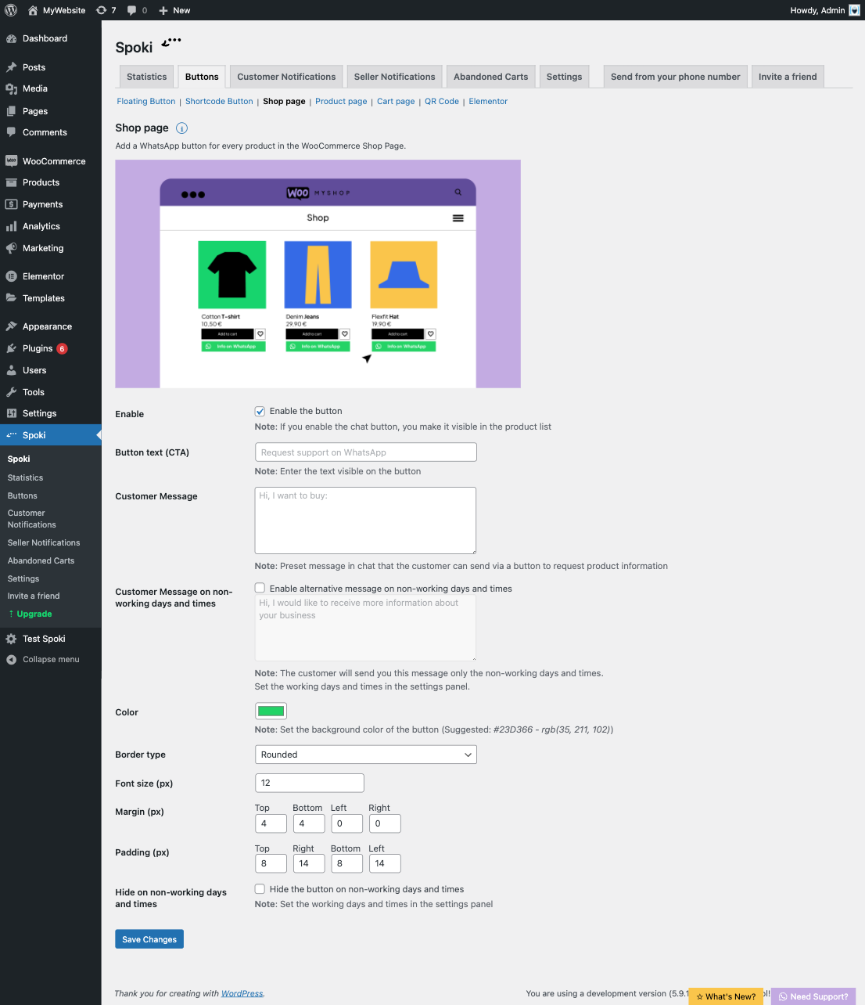Open the Abandoned Carts tab
Screen dimensions: 865x1005
[x=490, y=77]
